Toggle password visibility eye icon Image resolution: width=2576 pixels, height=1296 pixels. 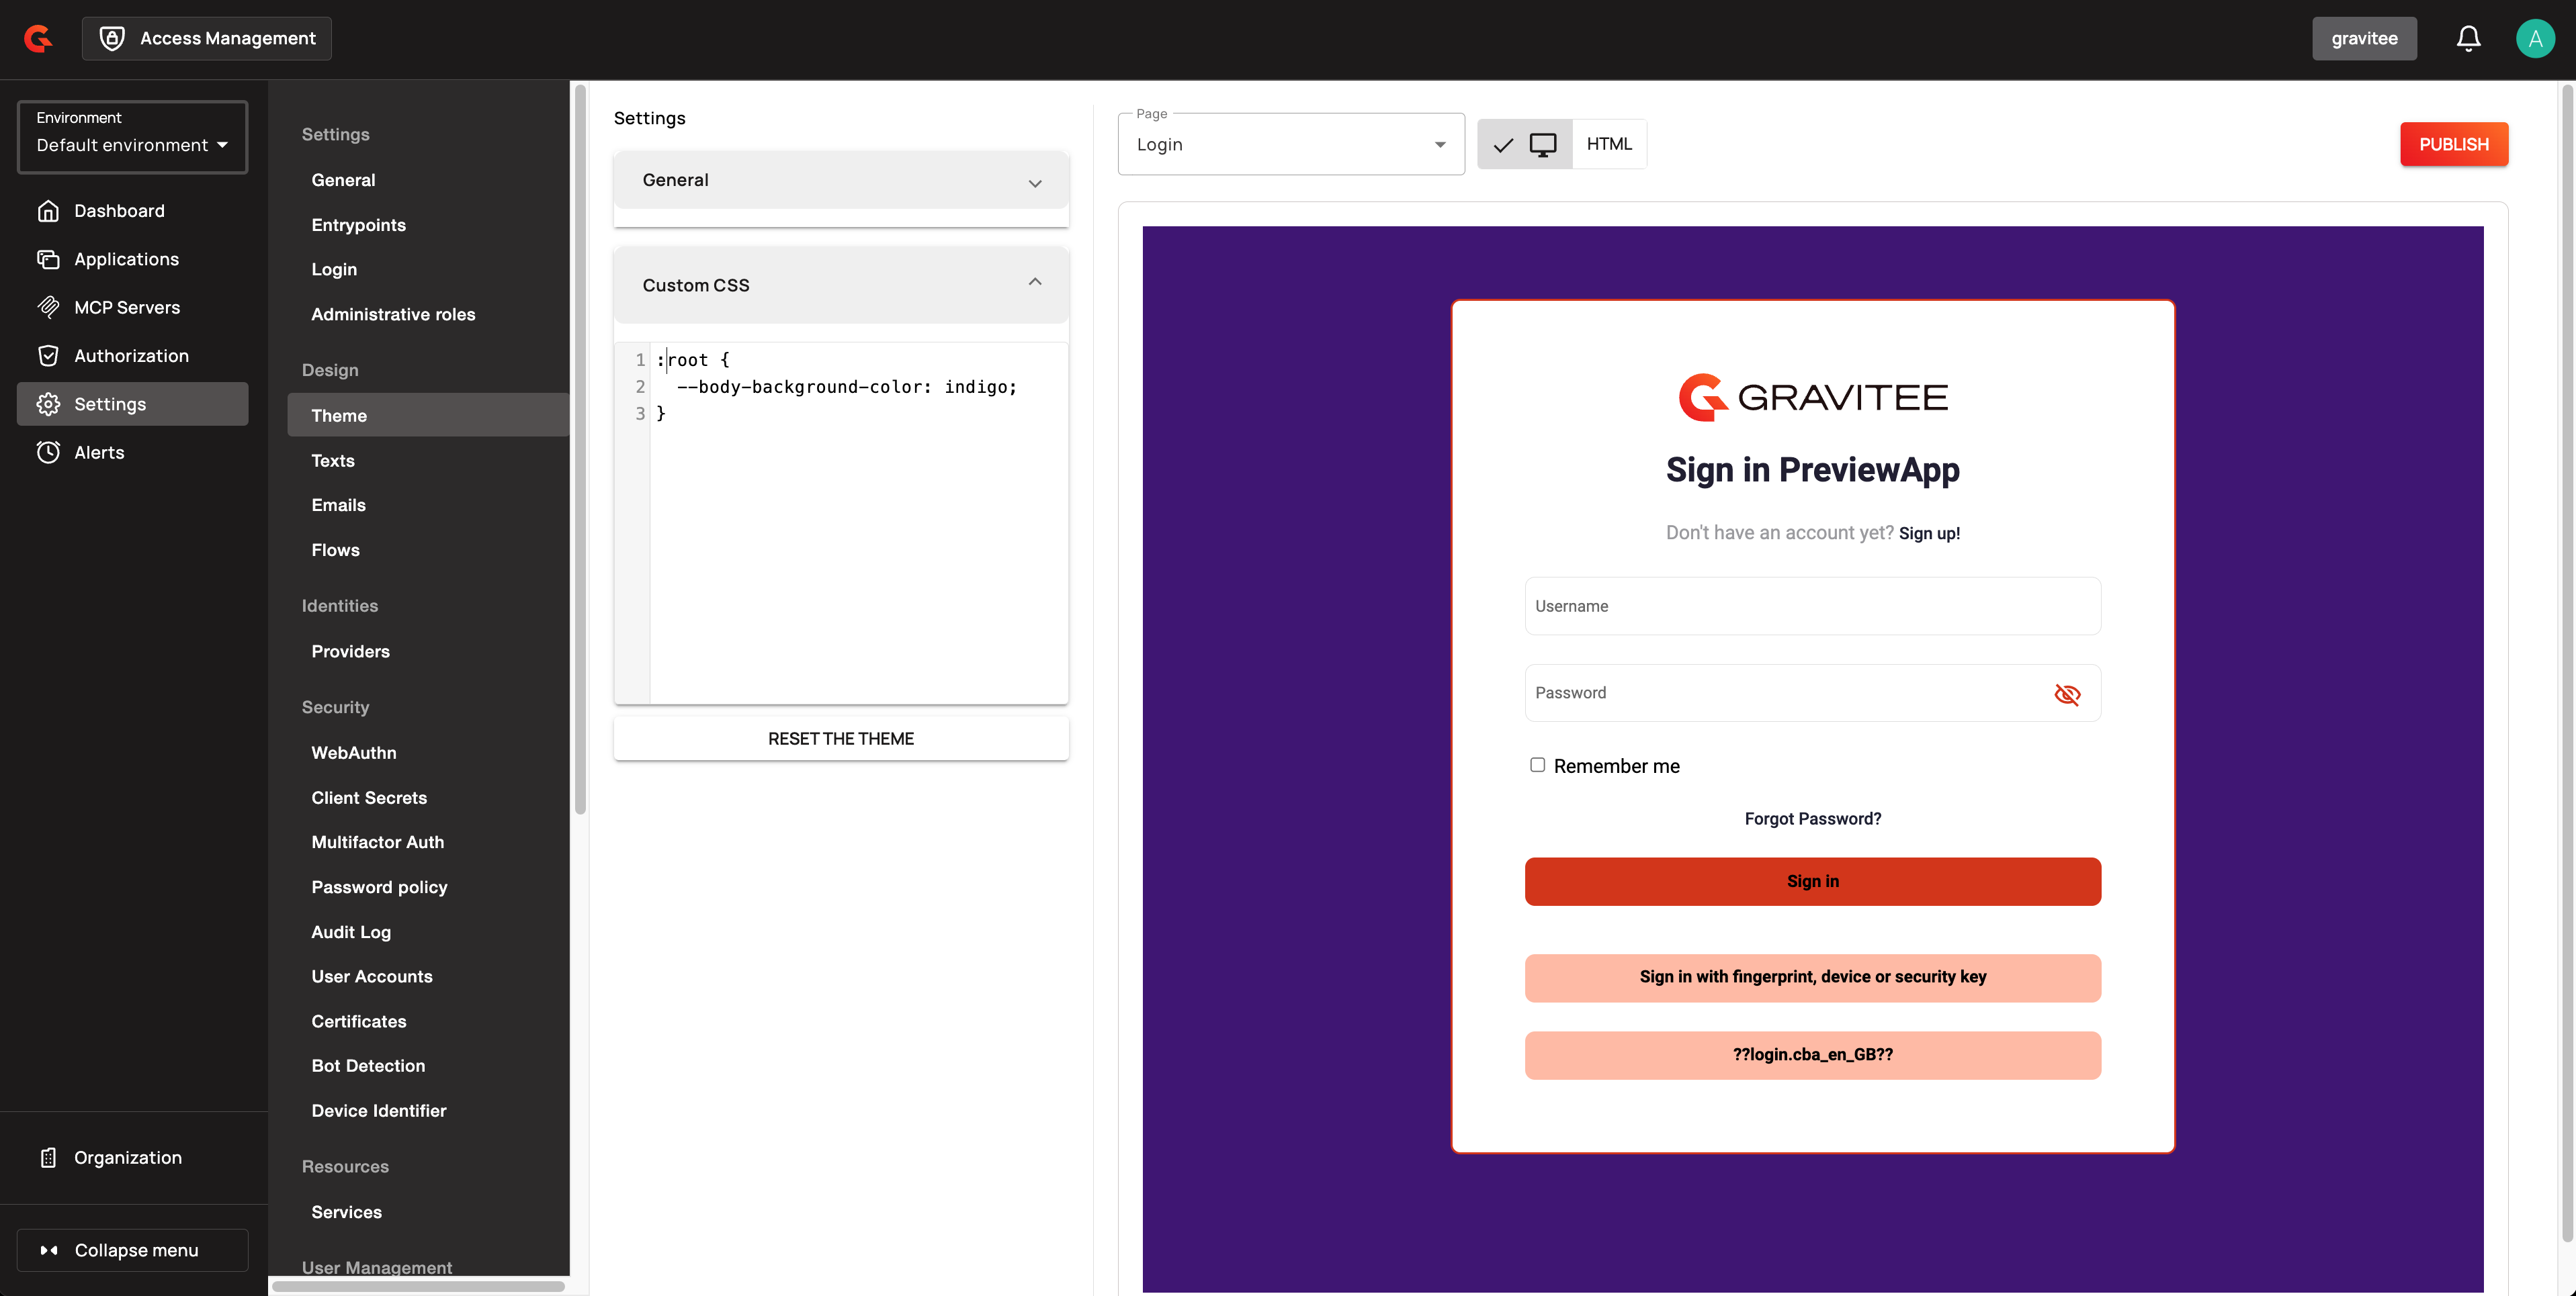2066,694
